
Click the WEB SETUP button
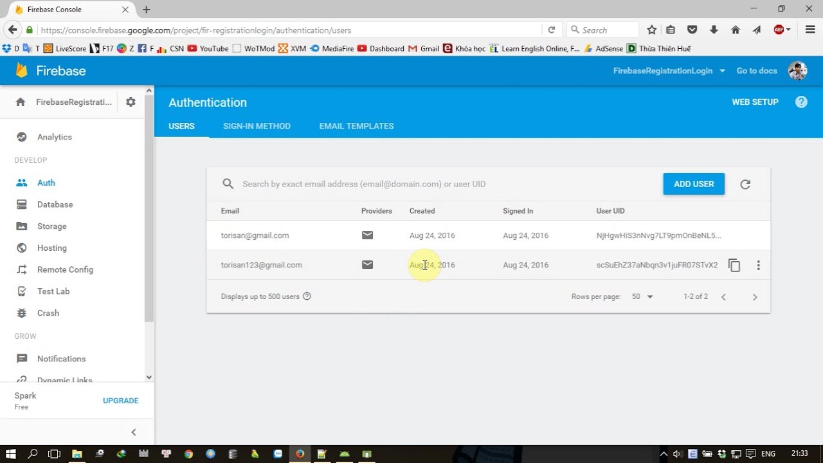coord(755,102)
